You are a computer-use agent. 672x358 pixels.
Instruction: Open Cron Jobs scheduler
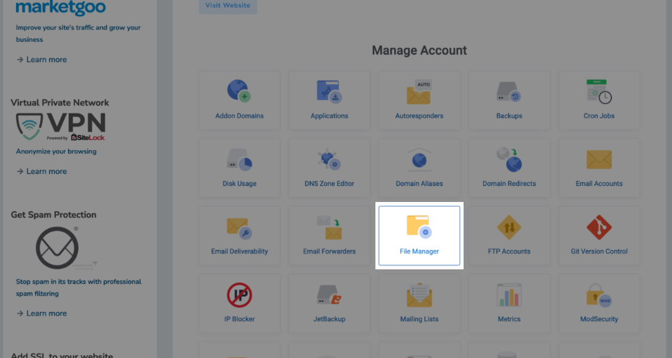click(x=599, y=100)
